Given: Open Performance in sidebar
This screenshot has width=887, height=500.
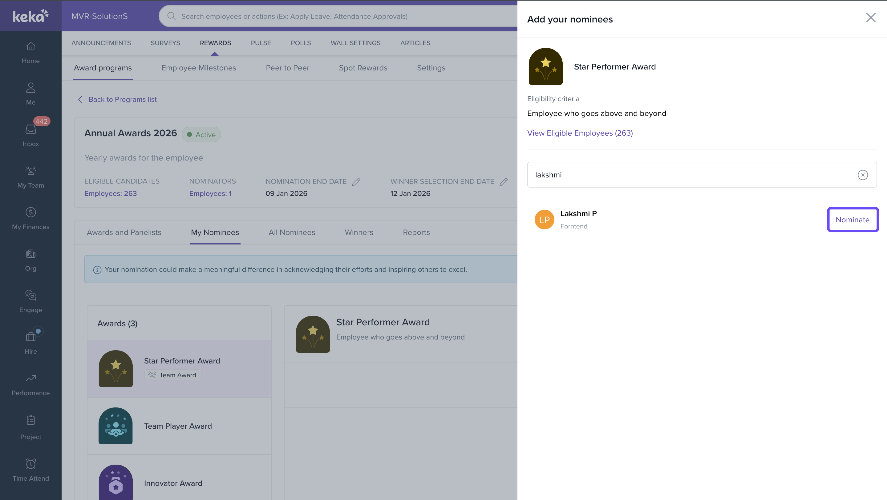Looking at the screenshot, I should click(31, 384).
